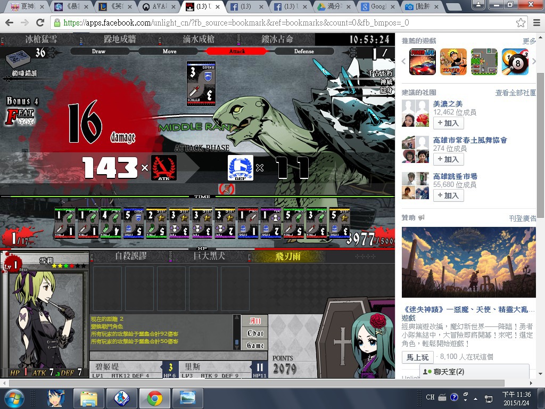
Task: Join the 美濃之美 group
Action: 448,123
